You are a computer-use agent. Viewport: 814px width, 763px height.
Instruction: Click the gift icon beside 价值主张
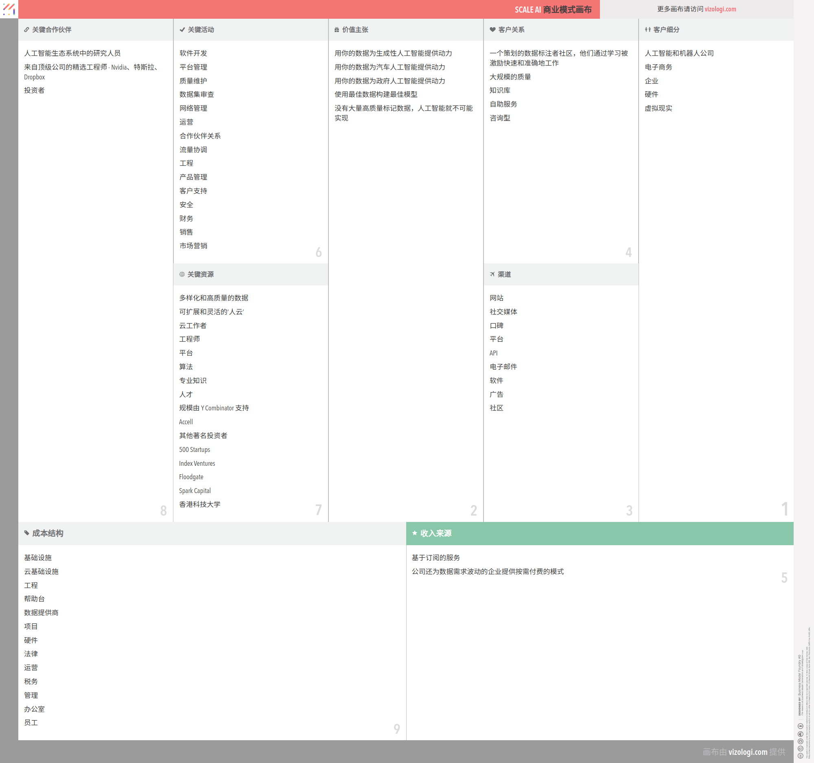337,29
